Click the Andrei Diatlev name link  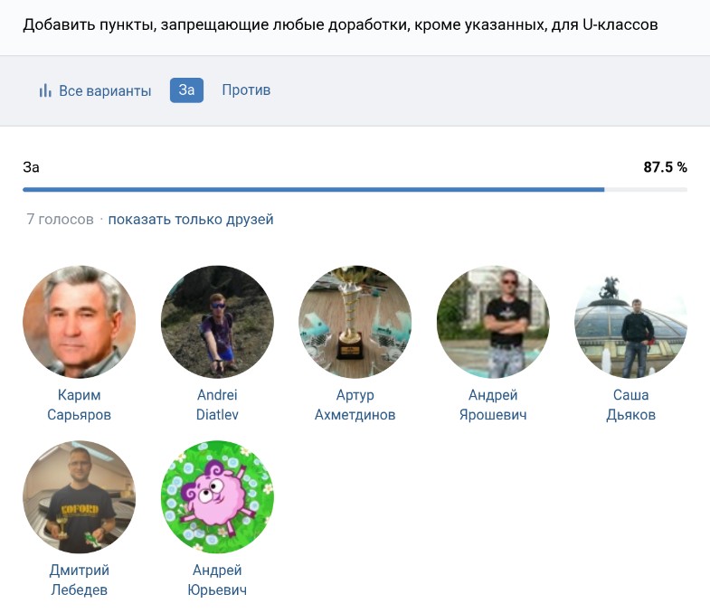coord(217,405)
